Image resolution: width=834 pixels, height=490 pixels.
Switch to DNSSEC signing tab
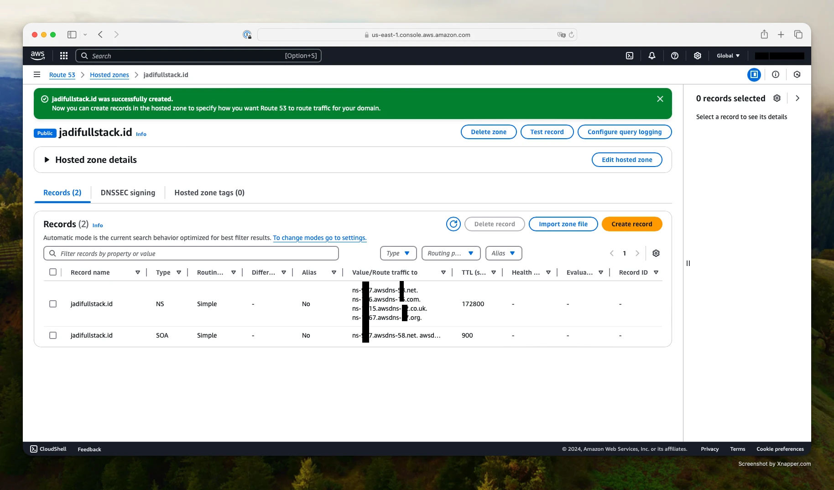128,193
